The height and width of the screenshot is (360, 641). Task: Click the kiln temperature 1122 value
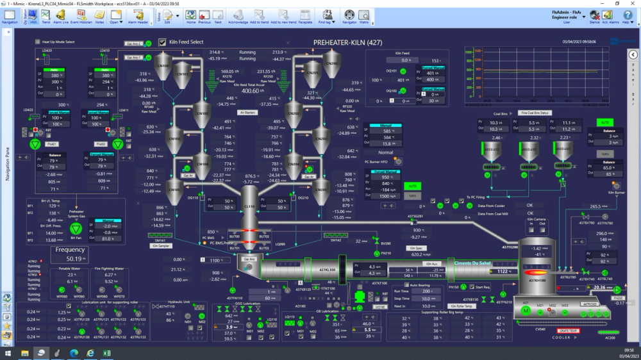(x=504, y=272)
